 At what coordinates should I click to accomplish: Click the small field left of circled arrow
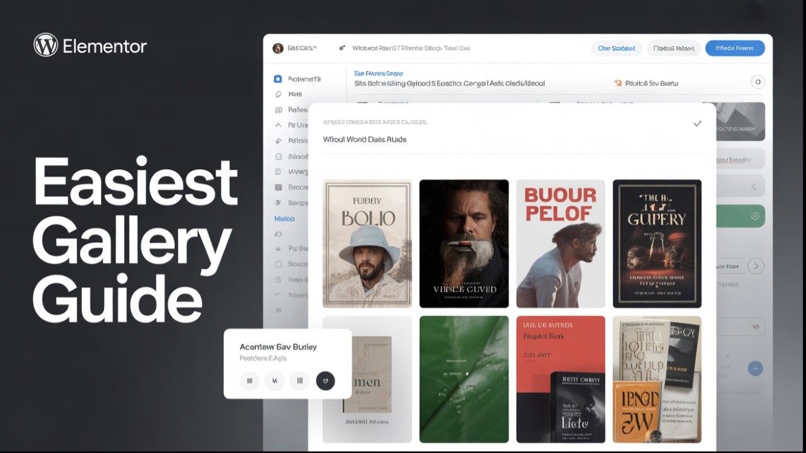(x=729, y=266)
